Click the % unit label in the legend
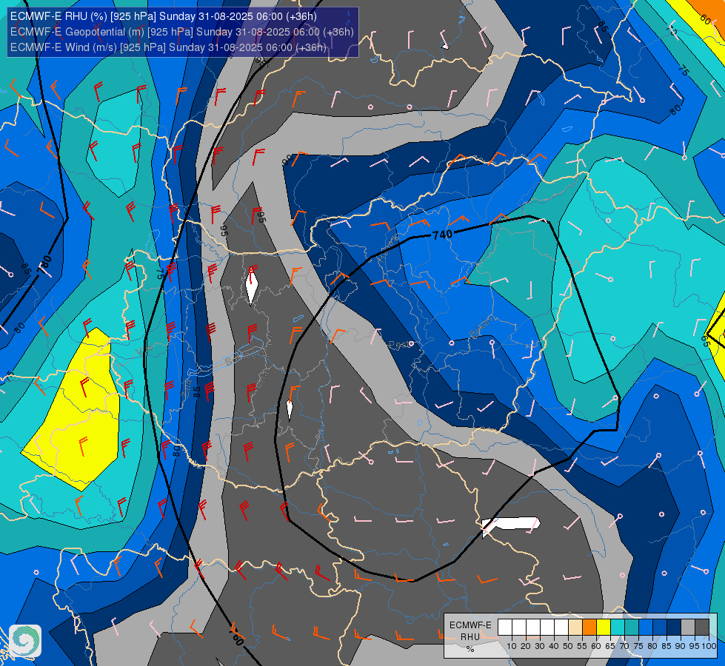The height and width of the screenshot is (666, 725). (470, 649)
